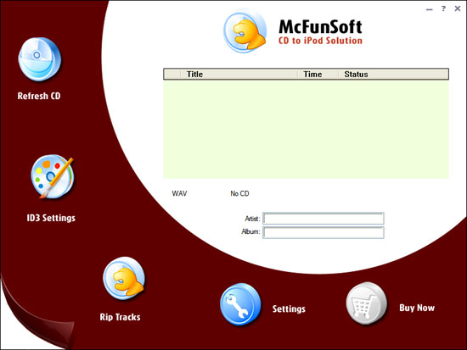Open ID3 Settings via the palette icon
467x350 pixels.
click(x=53, y=176)
